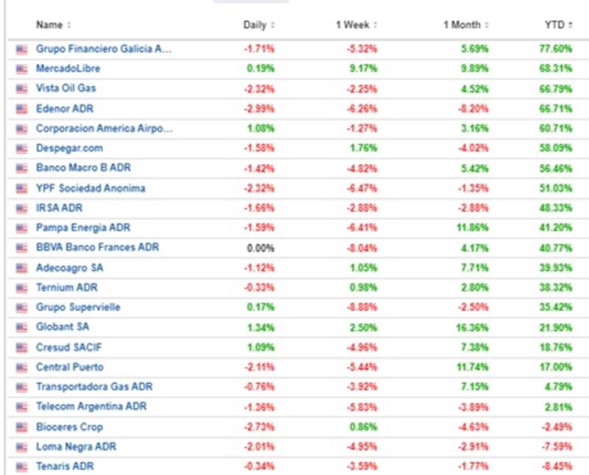The image size is (589, 475).
Task: Open YPF Sociedad Anonima stock page
Action: click(x=91, y=188)
